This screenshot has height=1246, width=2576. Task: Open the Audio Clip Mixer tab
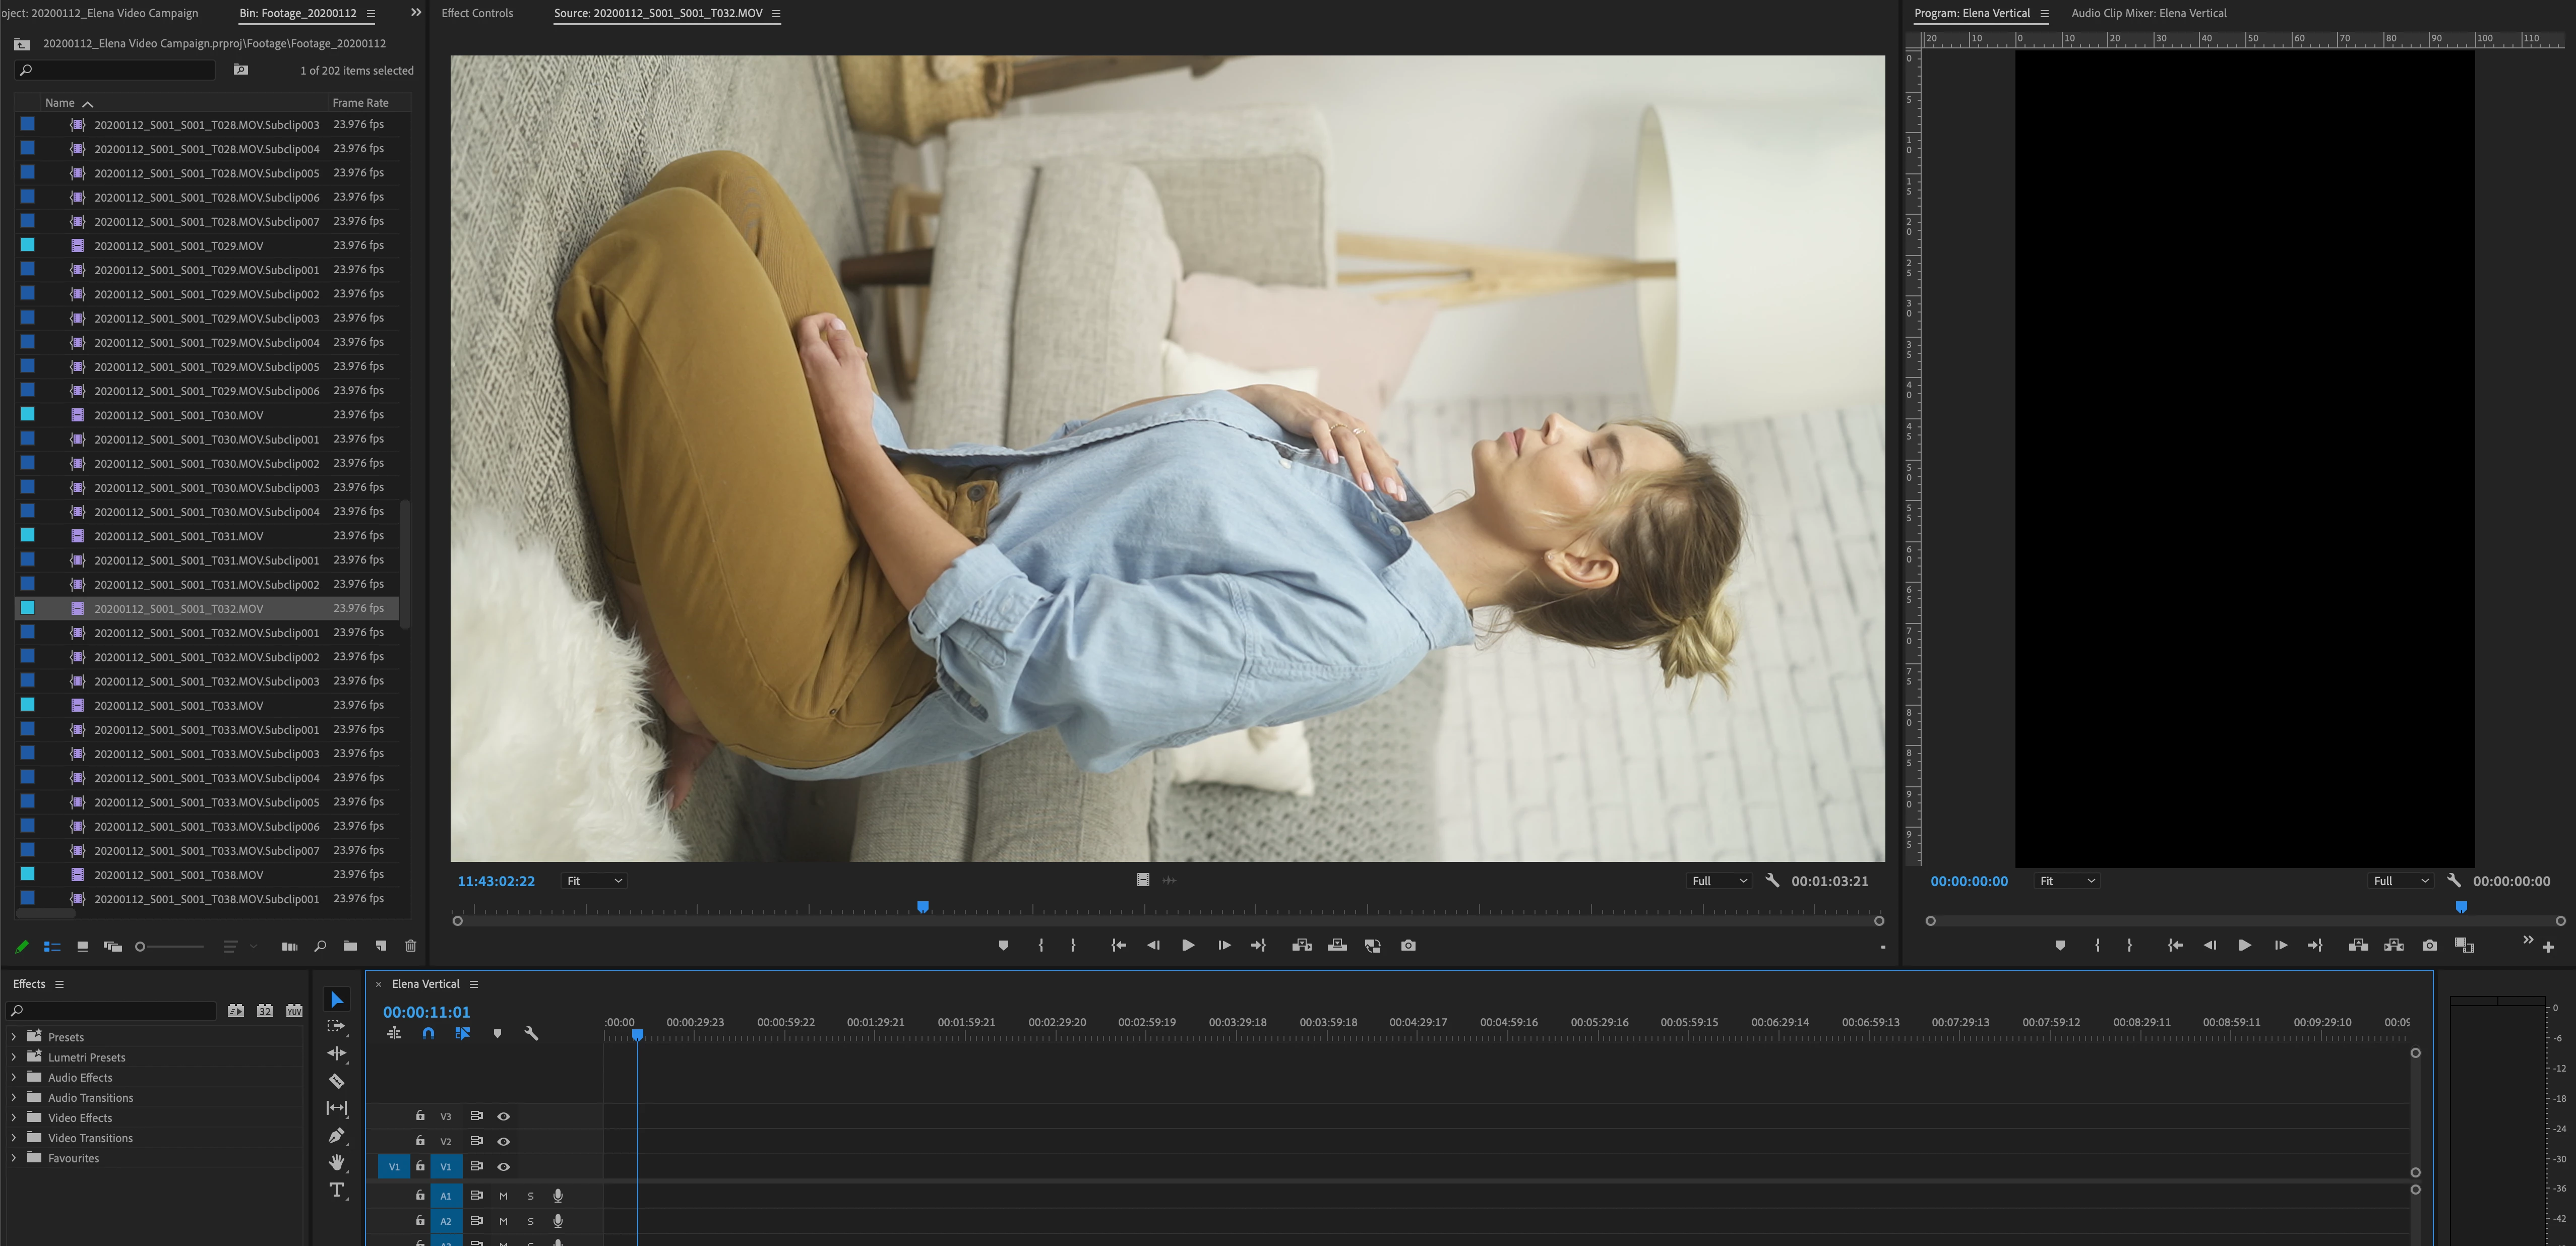pyautogui.click(x=2148, y=13)
